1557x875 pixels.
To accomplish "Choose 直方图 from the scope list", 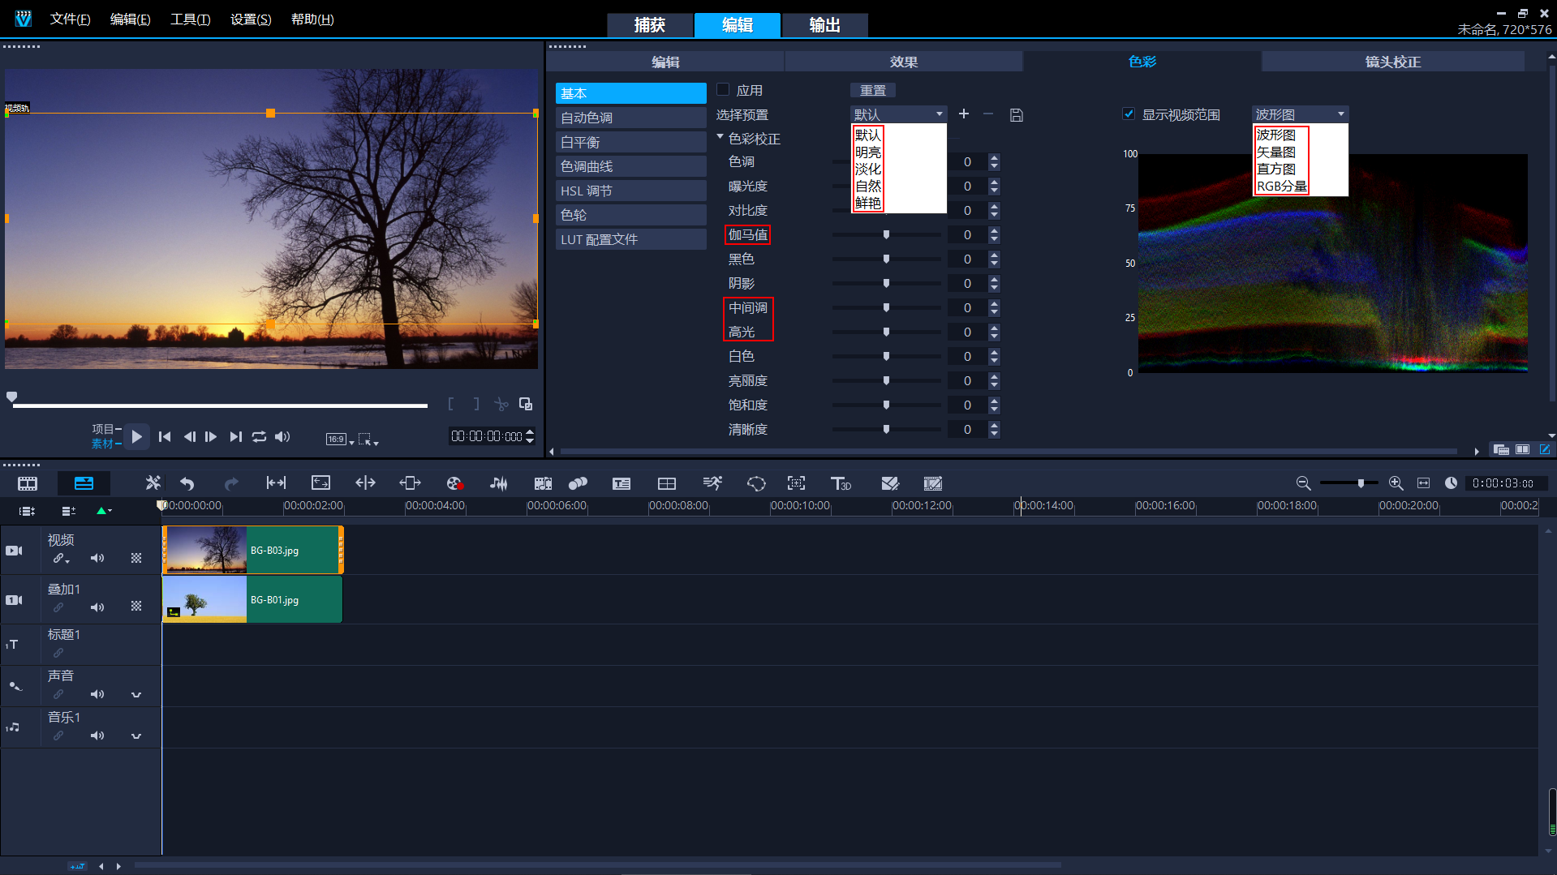I will point(1275,169).
